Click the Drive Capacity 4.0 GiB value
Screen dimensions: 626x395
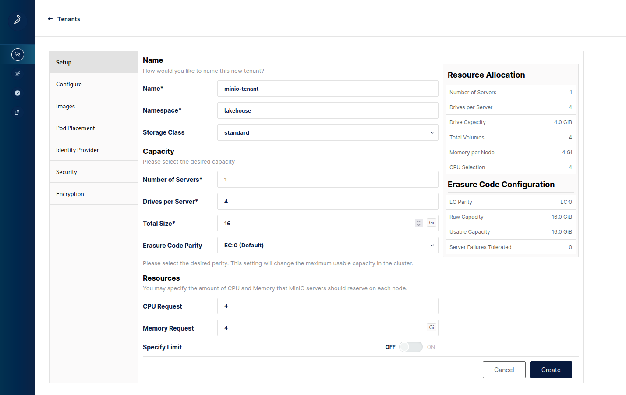563,122
